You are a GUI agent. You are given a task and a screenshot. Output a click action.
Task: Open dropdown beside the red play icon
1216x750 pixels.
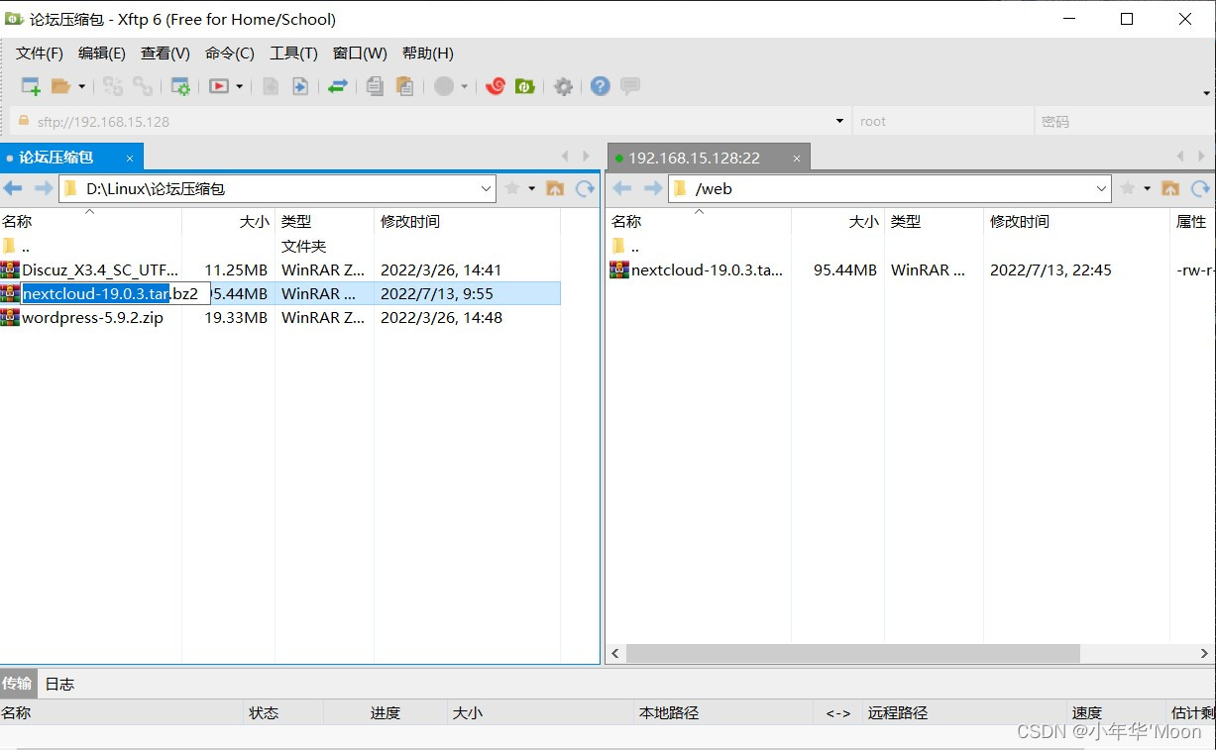point(240,87)
